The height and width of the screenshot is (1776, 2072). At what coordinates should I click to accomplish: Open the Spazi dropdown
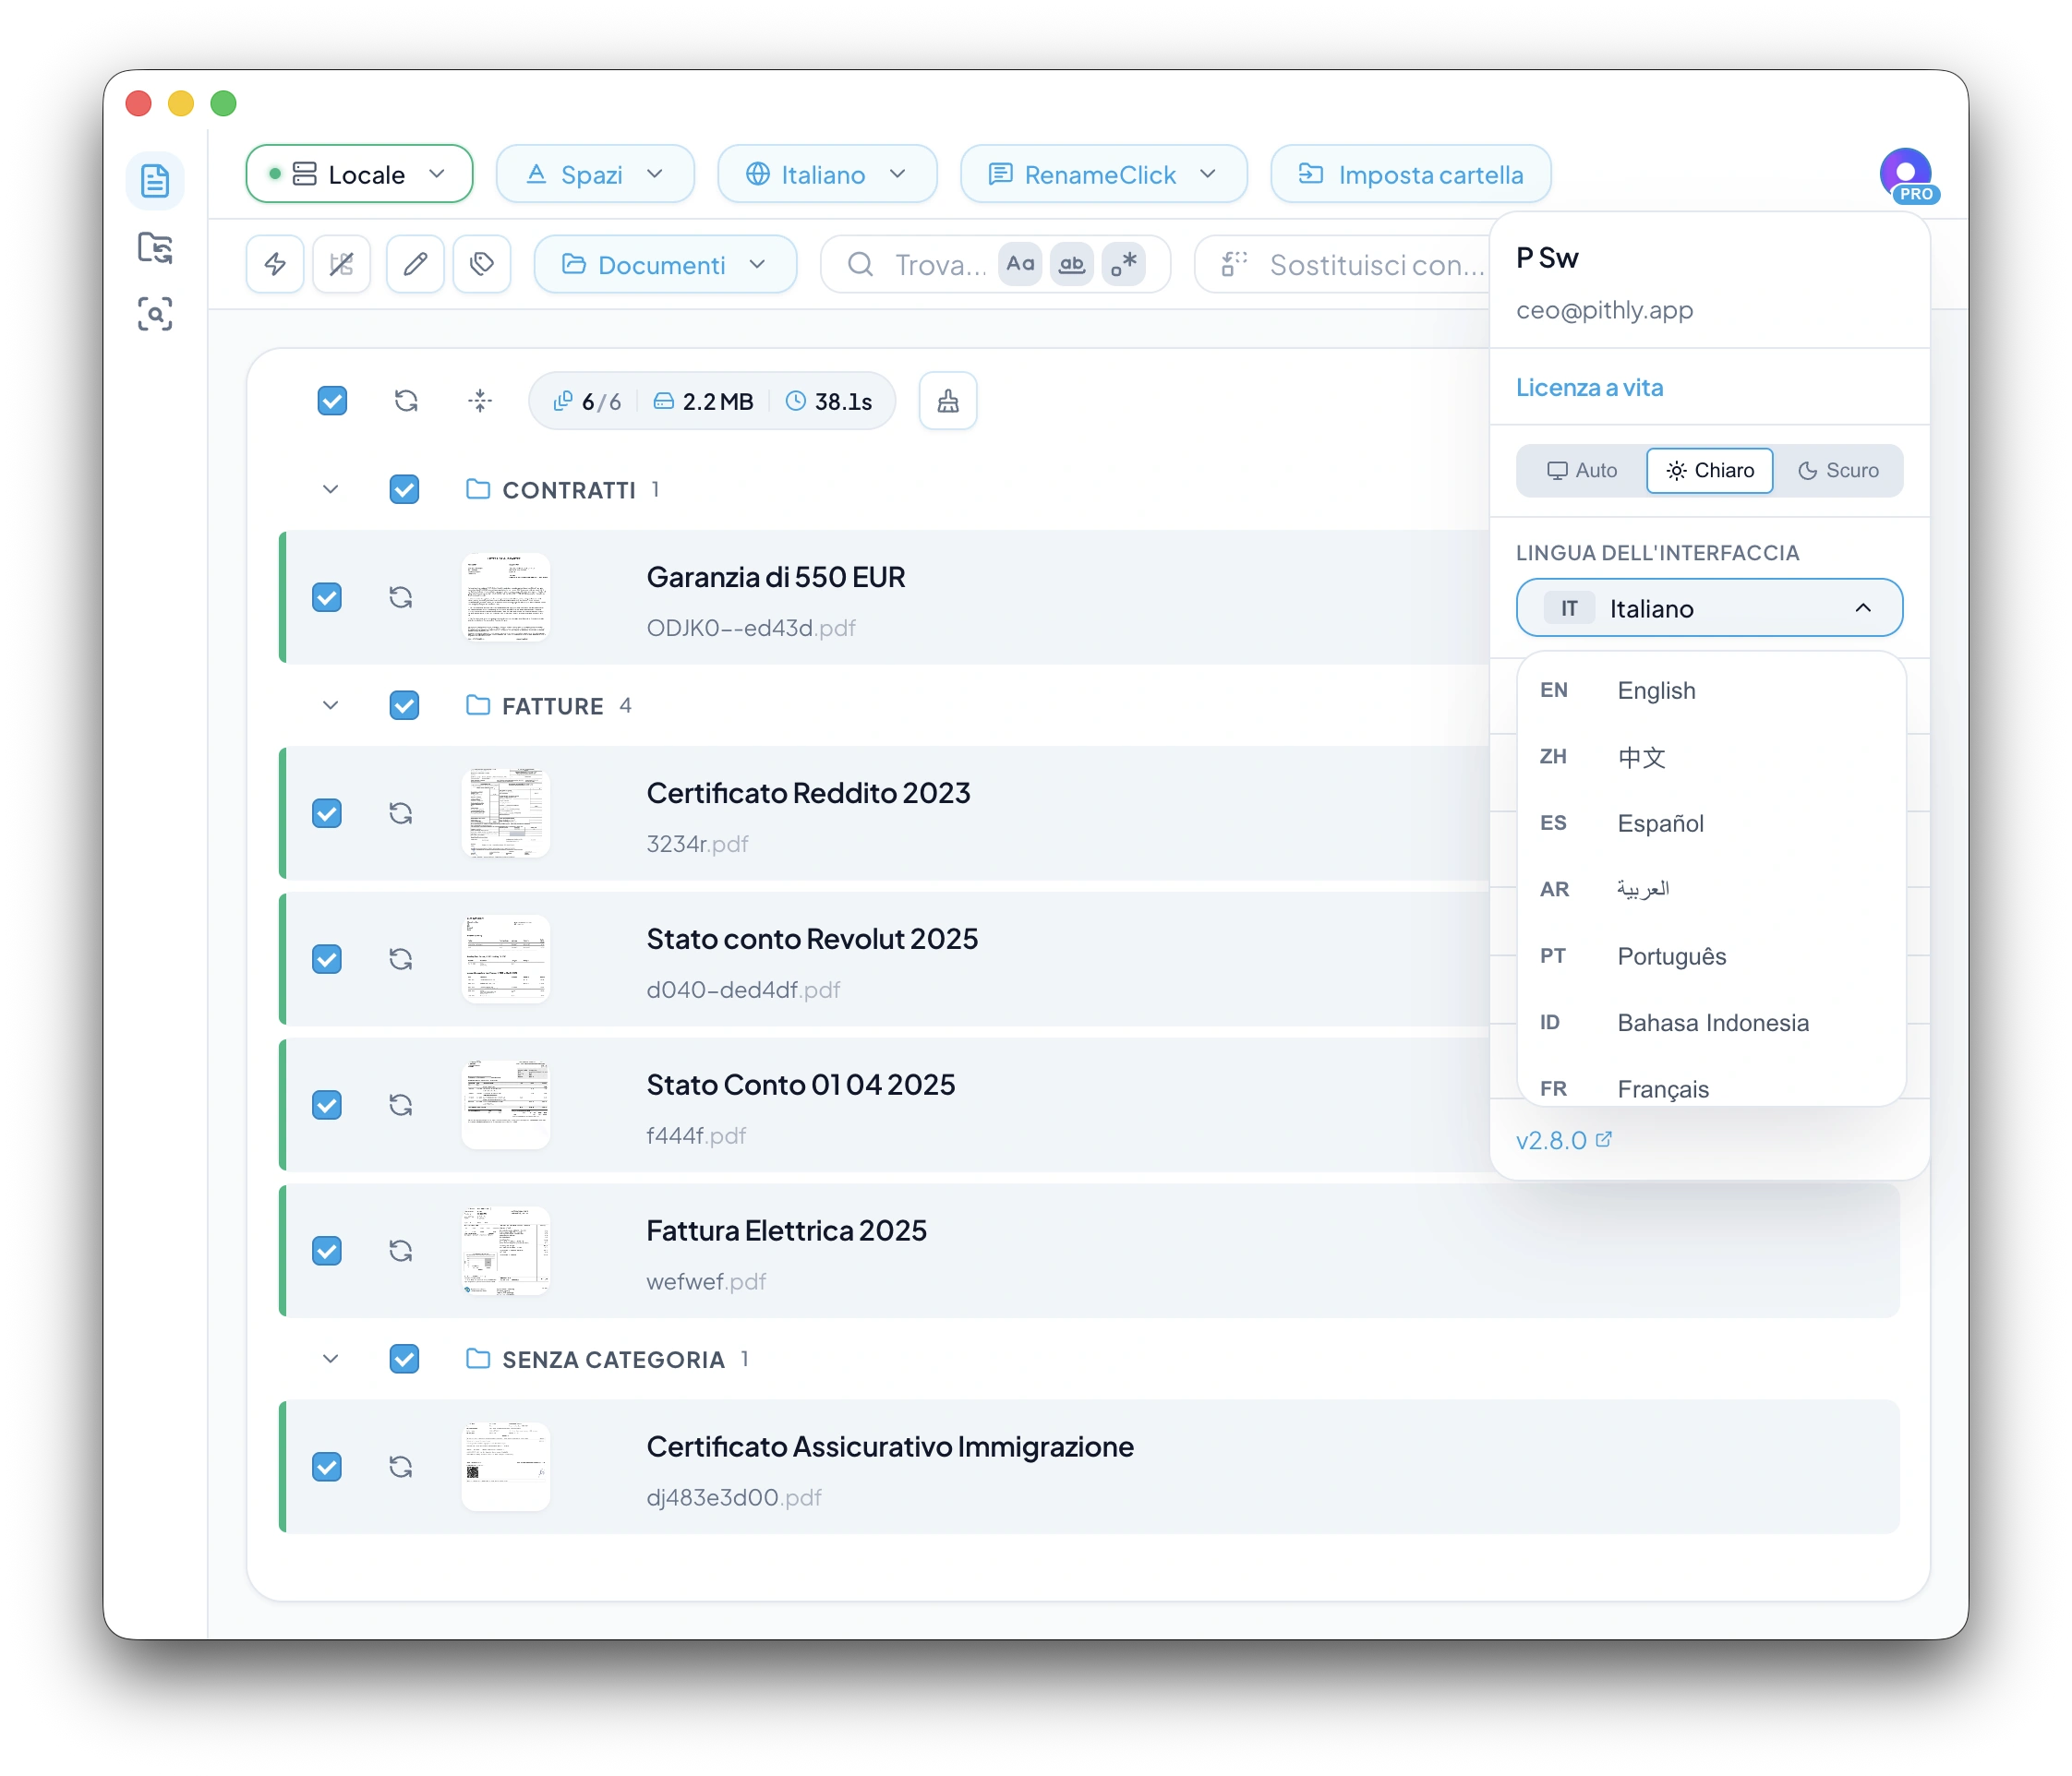595,174
